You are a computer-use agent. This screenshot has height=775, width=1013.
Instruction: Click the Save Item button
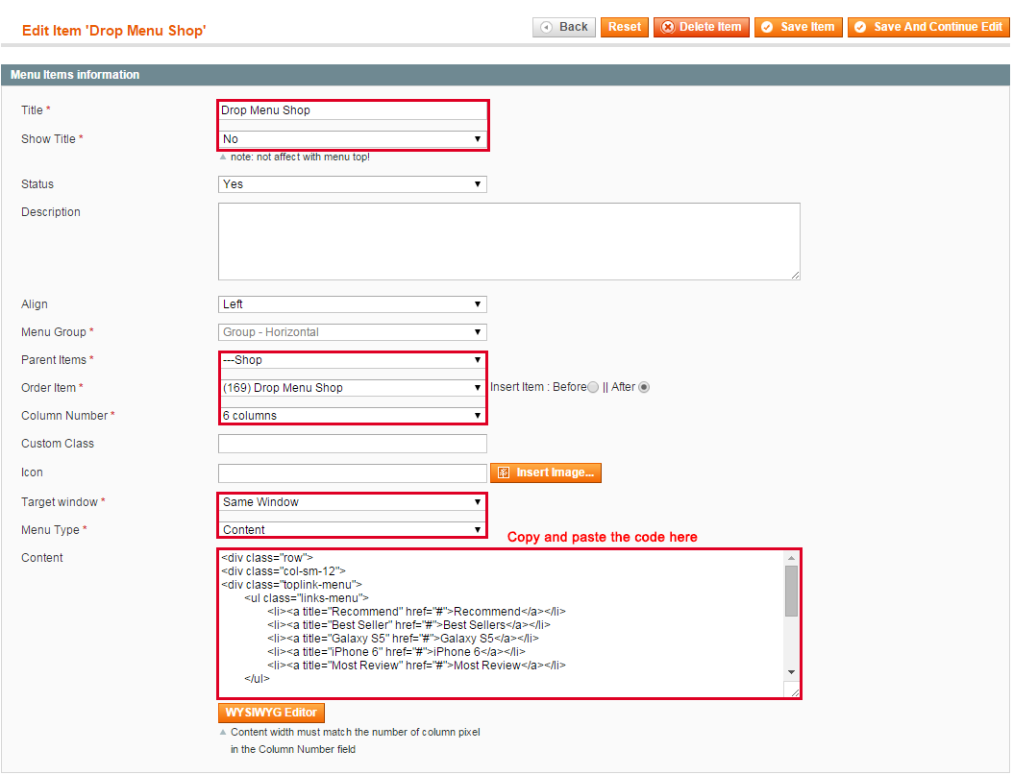tap(798, 27)
